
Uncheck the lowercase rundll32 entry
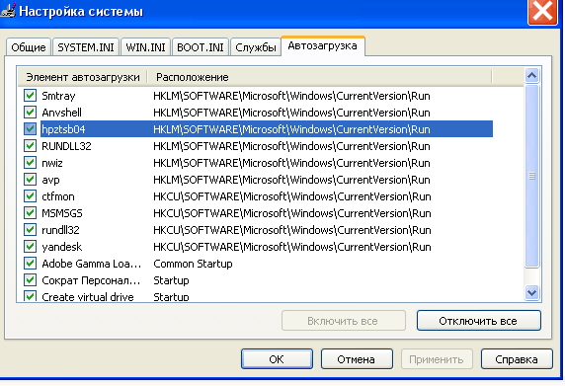click(31, 230)
